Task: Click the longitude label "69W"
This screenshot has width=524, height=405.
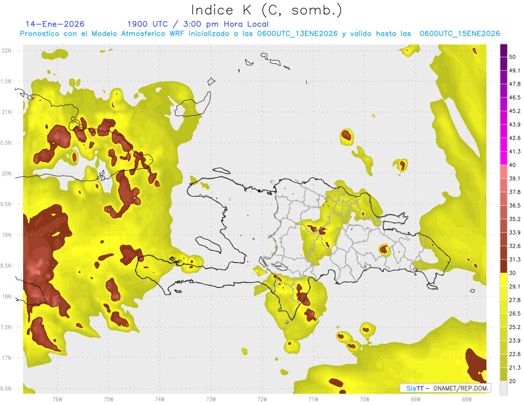Action: pyautogui.click(x=415, y=399)
